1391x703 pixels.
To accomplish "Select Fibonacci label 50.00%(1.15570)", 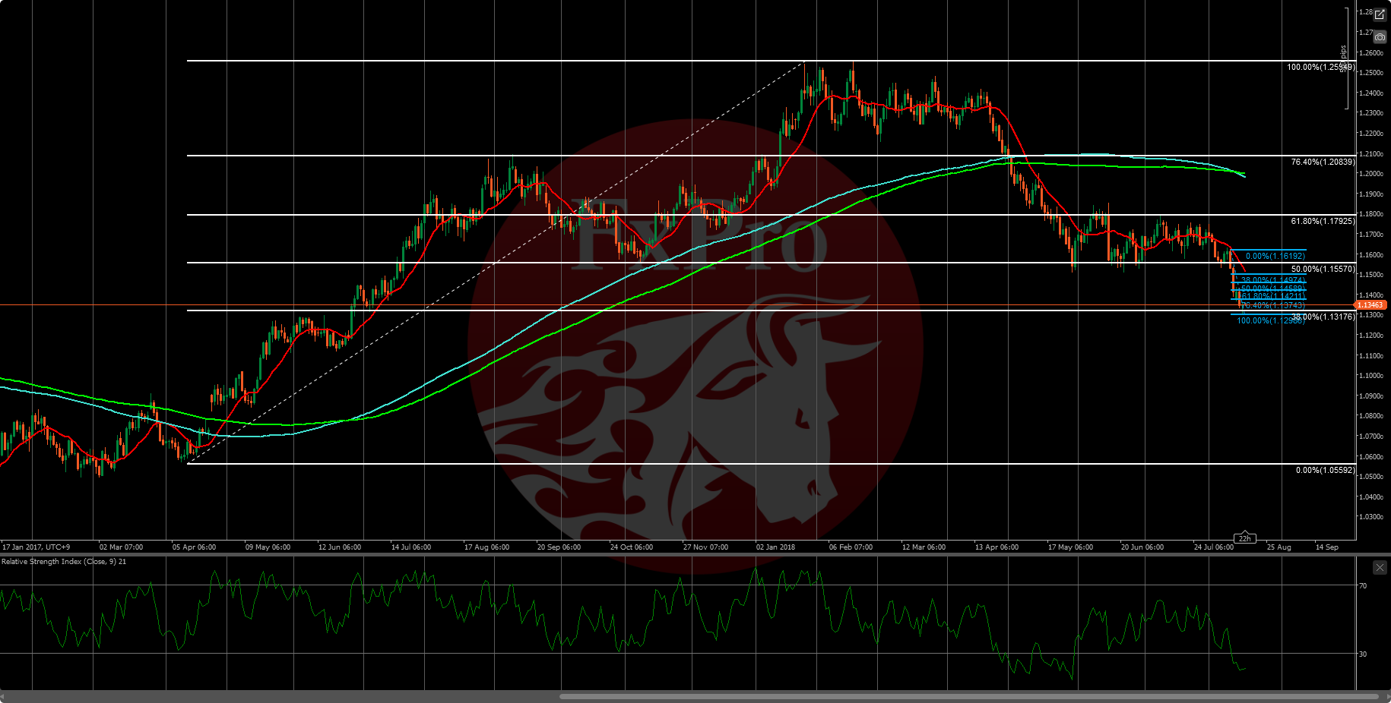I will point(1323,270).
